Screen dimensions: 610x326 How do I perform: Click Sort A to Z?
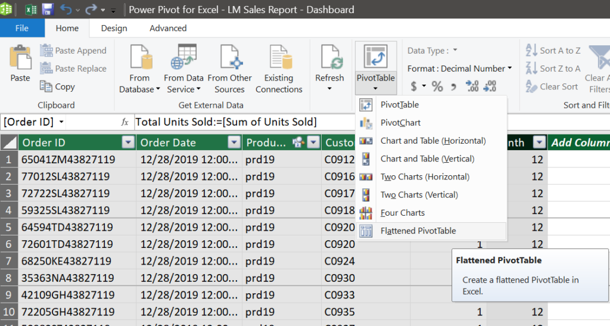click(x=553, y=51)
